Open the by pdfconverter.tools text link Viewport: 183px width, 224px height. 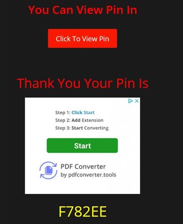[88, 175]
